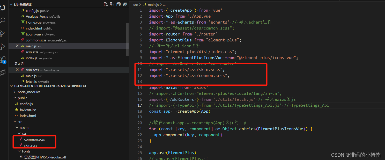Save all open editors
This screenshot has height=160, width=385.
(119, 4)
